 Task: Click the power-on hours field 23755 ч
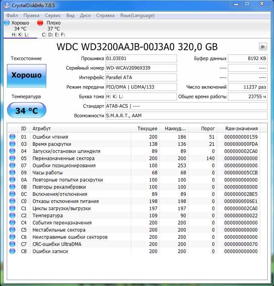click(x=248, y=97)
